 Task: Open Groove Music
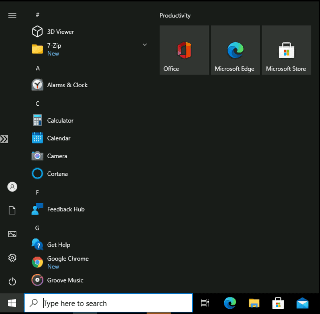65,280
